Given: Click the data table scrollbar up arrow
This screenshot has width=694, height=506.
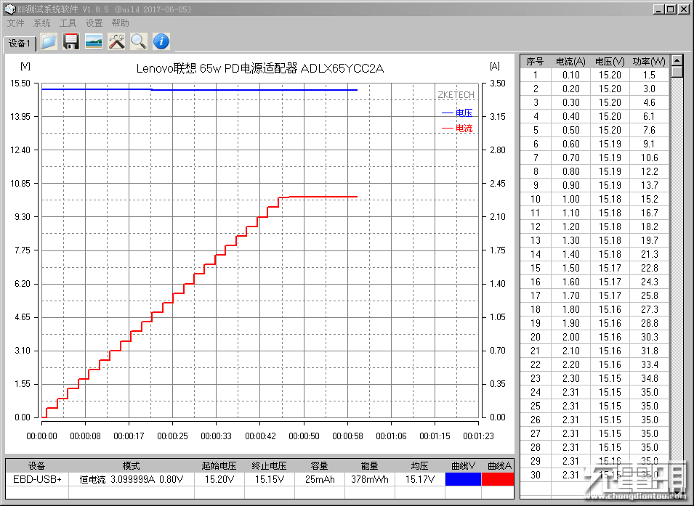Looking at the screenshot, I should pyautogui.click(x=677, y=60).
